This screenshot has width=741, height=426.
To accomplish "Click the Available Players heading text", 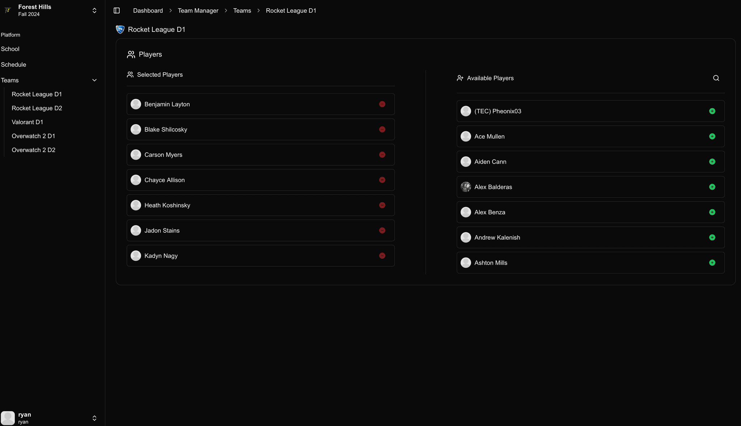I will pos(490,78).
